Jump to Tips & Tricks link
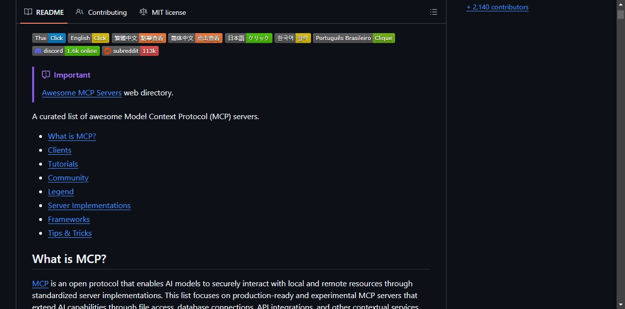The width and height of the screenshot is (625, 309). [70, 233]
